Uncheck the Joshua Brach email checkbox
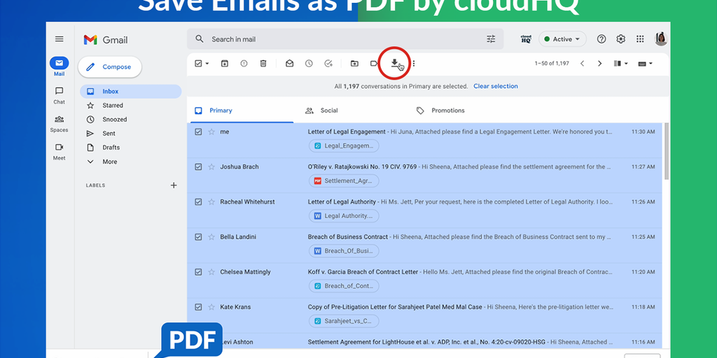The height and width of the screenshot is (358, 717). tap(198, 167)
